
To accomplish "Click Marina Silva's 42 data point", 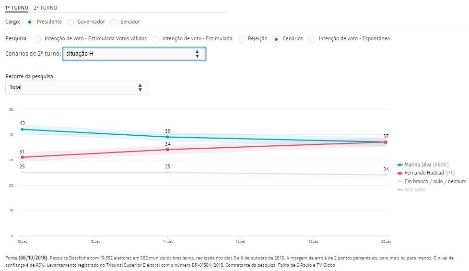I will click(22, 130).
